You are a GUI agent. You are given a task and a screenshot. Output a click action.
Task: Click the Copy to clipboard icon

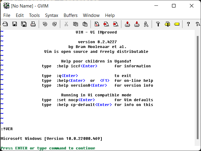click(x=75, y=24)
